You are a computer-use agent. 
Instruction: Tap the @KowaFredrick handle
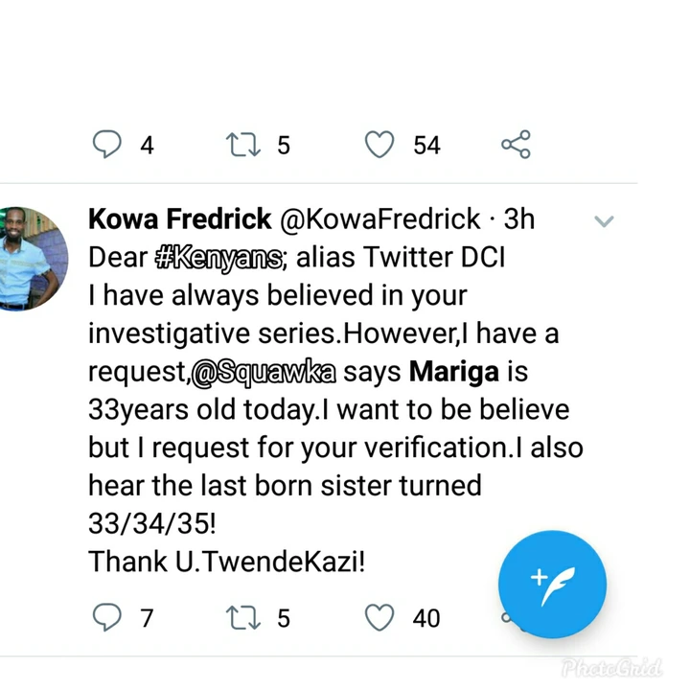[379, 219]
